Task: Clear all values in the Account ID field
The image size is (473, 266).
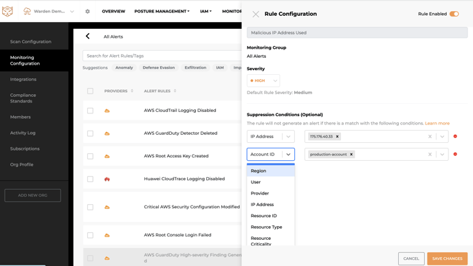Action: tap(430, 155)
